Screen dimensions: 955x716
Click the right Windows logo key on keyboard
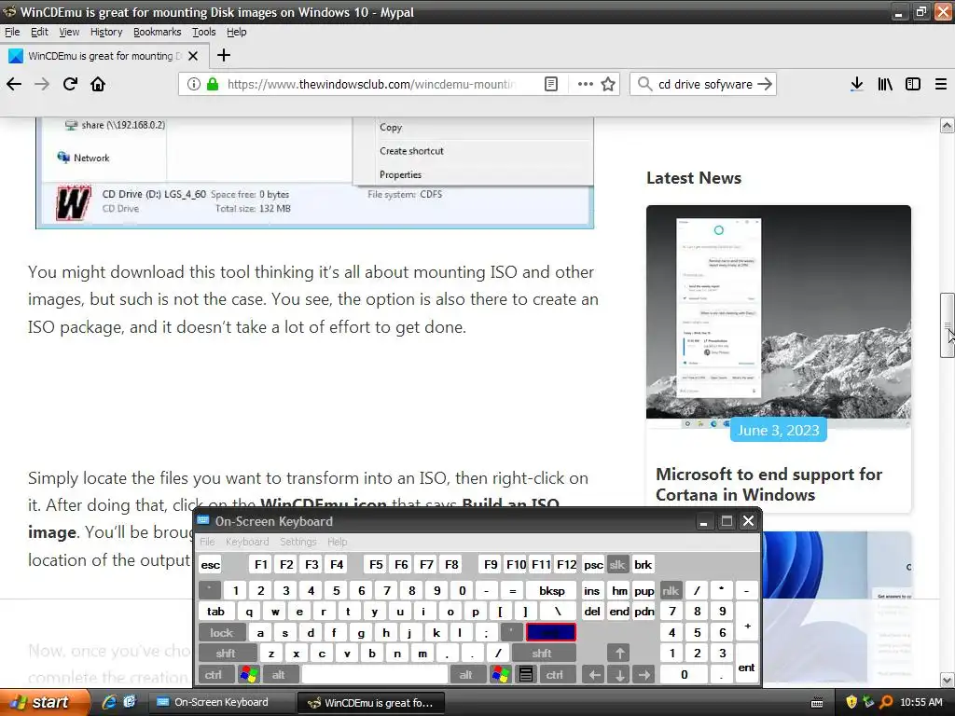(501, 675)
